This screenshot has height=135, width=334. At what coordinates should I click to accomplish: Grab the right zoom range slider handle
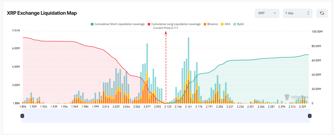[310, 116]
